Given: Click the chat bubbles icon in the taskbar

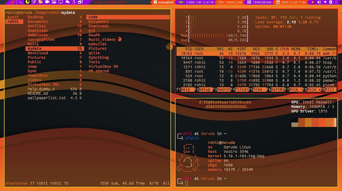Looking at the screenshot, I should 67,2.
